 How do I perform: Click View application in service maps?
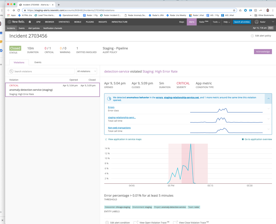point(125,139)
